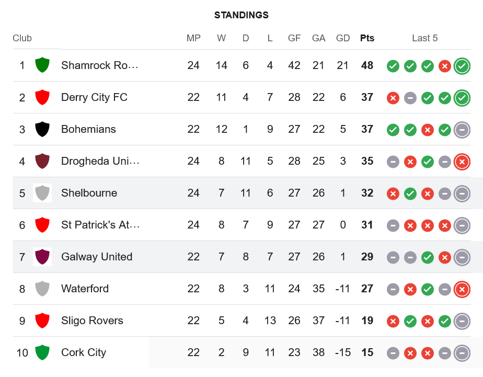Click Drogheda United's latest loss result icon
Screen dimensions: 483x377
click(x=462, y=162)
